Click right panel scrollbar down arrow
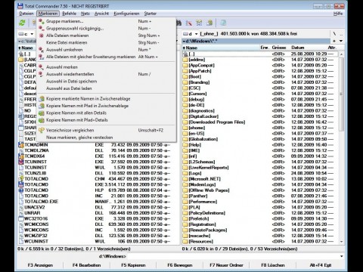 pos(341,242)
